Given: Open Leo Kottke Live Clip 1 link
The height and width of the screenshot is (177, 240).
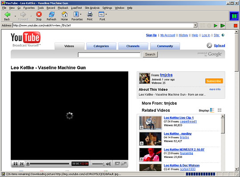Looking at the screenshot, I should (x=179, y=118).
